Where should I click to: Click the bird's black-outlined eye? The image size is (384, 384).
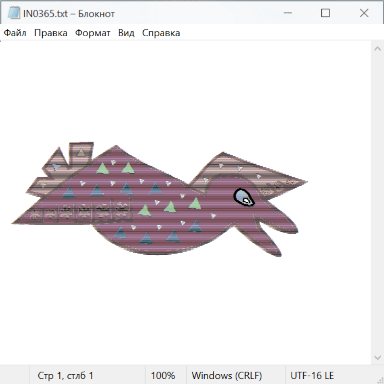[x=244, y=197]
